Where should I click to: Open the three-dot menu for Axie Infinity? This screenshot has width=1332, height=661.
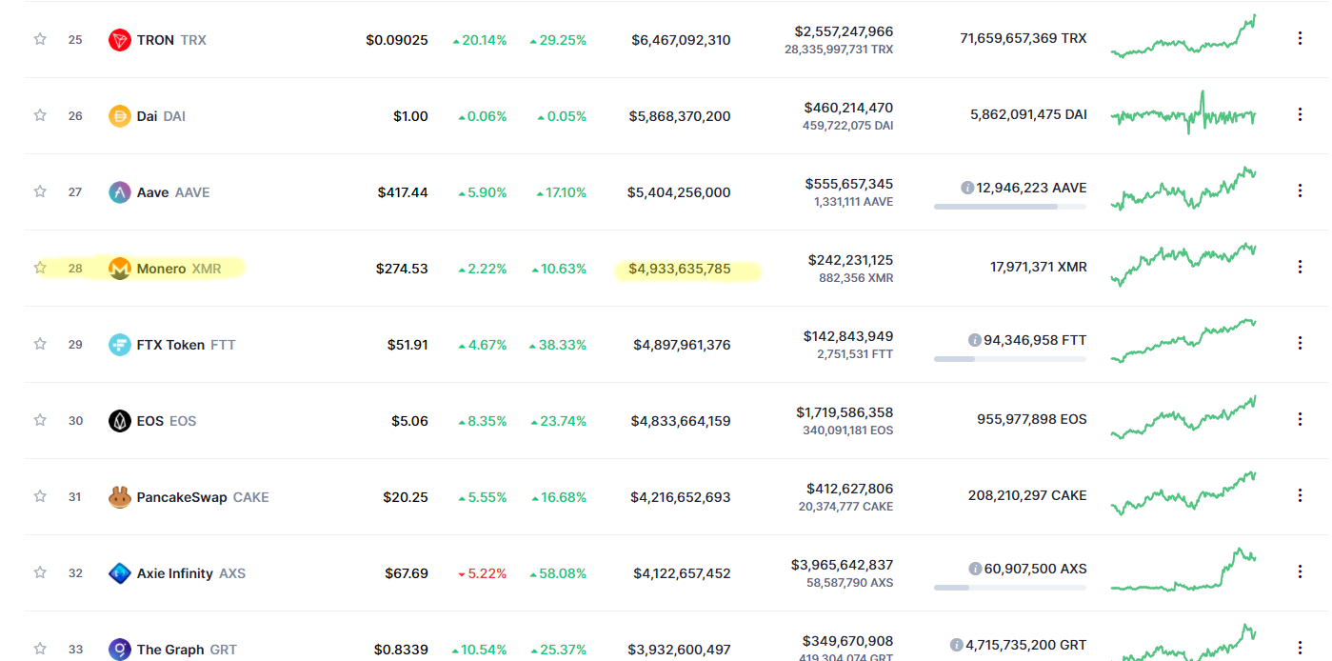(1300, 571)
